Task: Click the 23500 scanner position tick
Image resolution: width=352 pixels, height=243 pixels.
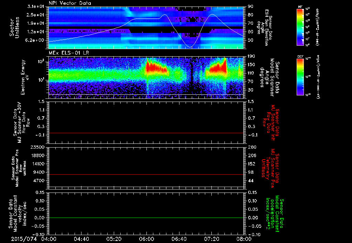Action: [37, 147]
